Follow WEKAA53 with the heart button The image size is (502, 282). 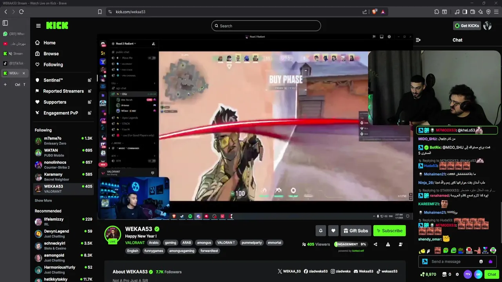333,231
